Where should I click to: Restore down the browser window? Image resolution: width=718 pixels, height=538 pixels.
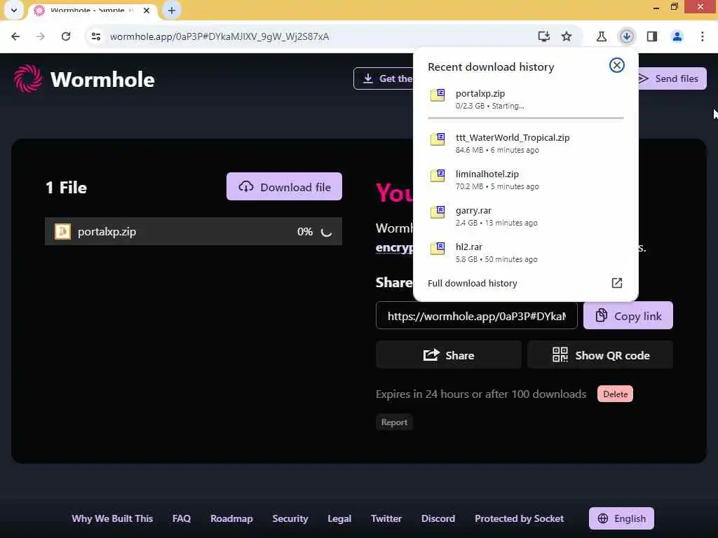[x=674, y=6]
